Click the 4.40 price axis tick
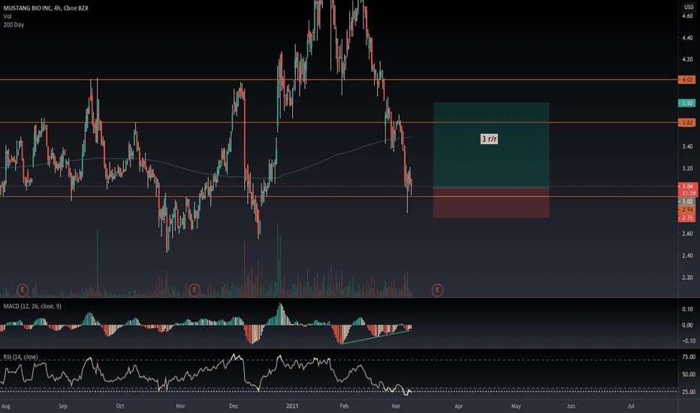The image size is (700, 413). tap(687, 38)
